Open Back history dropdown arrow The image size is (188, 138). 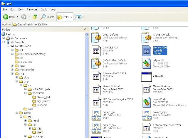(x=17, y=17)
